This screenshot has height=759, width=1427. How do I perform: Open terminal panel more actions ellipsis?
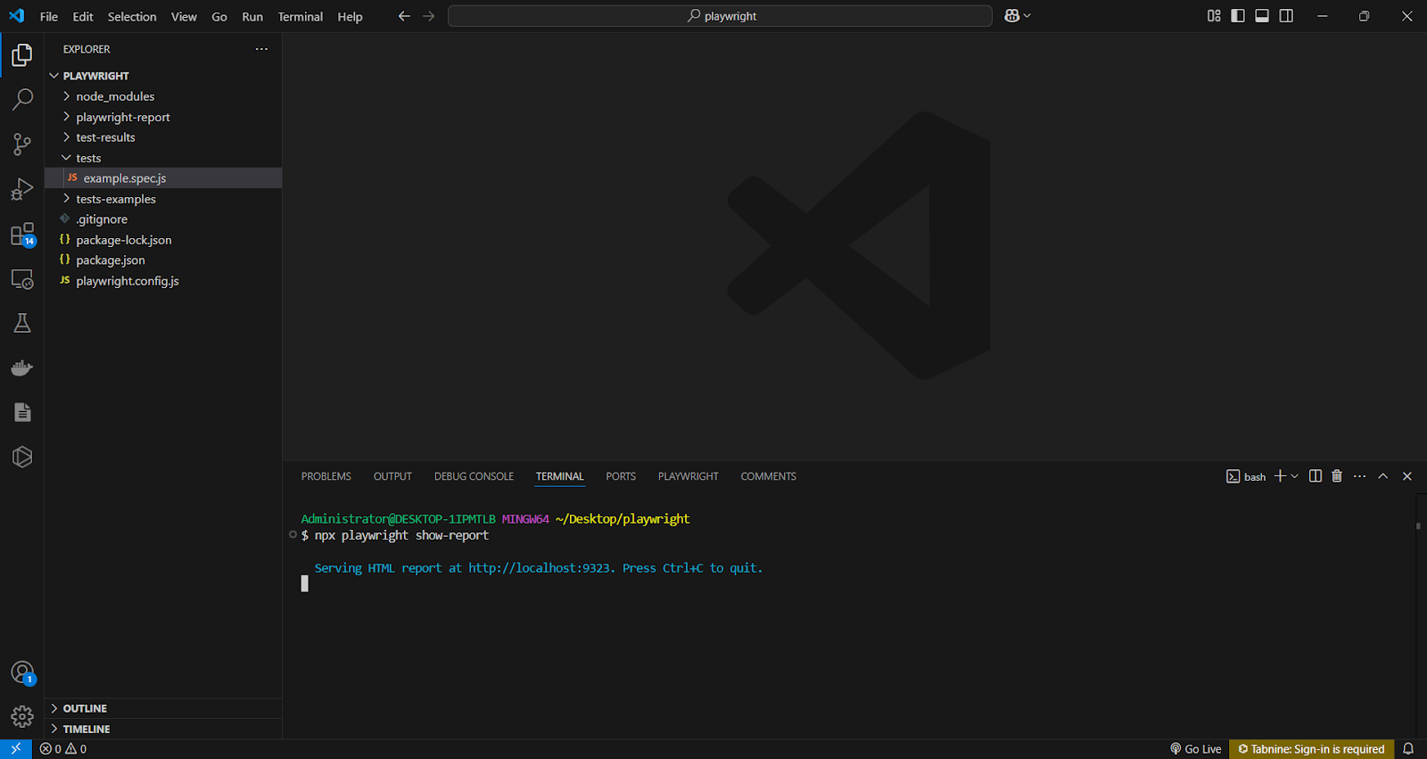click(x=1359, y=476)
